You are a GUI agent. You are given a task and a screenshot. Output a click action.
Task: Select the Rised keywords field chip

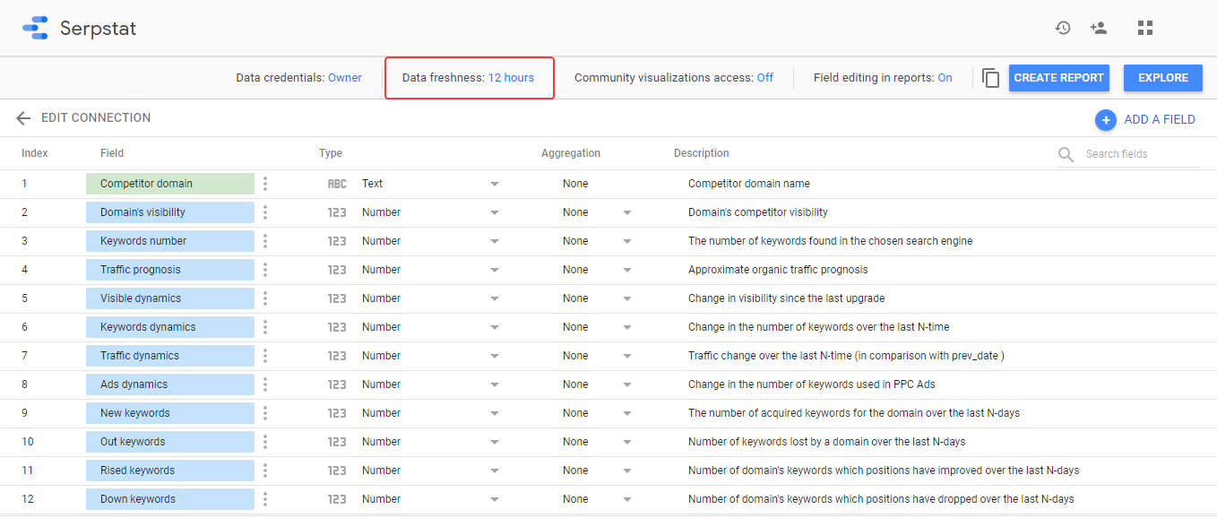pos(170,471)
